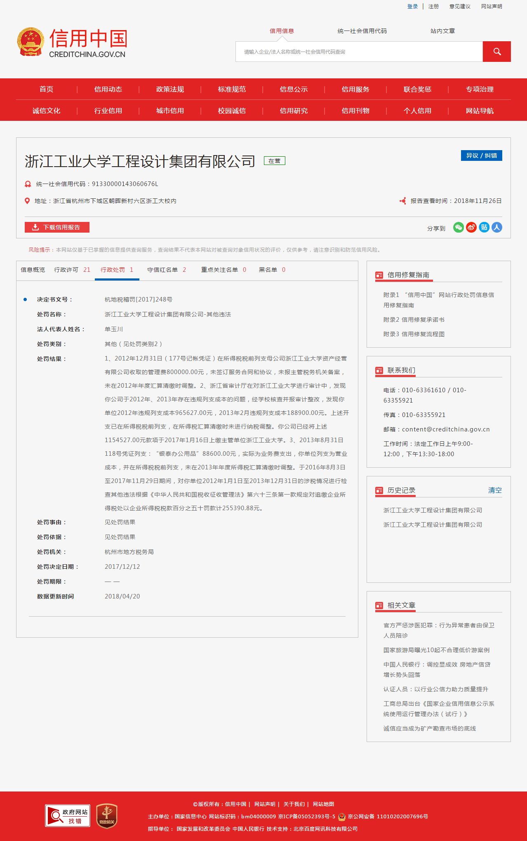Share to Tieba using 贴 icon
This screenshot has width=527, height=841.
[484, 227]
